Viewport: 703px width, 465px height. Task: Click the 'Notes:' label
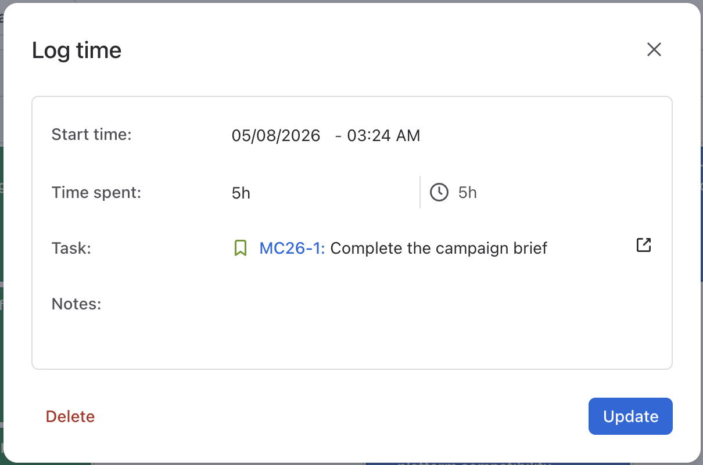[x=77, y=304]
